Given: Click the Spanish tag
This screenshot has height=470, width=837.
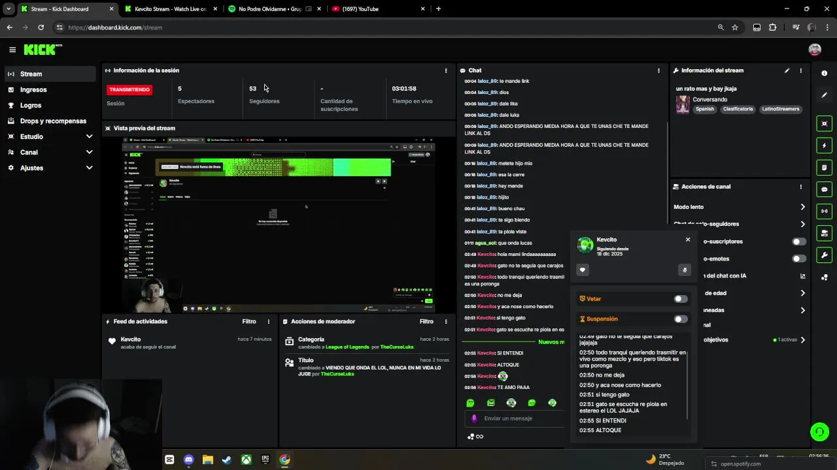Looking at the screenshot, I should 705,109.
